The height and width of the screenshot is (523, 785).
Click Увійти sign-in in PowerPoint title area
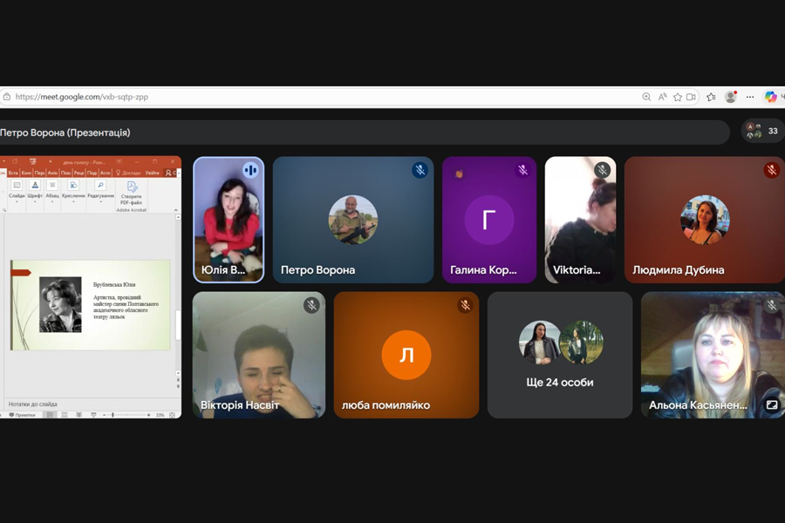pos(152,173)
